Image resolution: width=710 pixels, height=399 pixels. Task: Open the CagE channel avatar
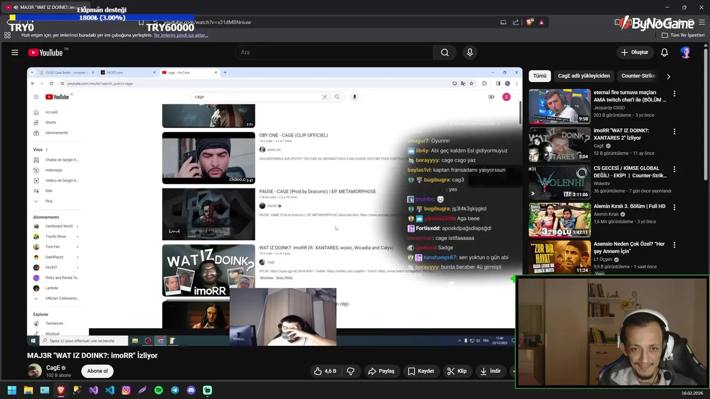coord(34,371)
